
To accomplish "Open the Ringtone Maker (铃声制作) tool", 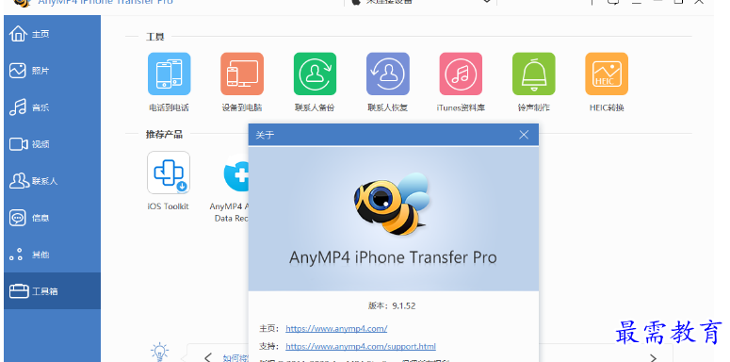I will (533, 74).
